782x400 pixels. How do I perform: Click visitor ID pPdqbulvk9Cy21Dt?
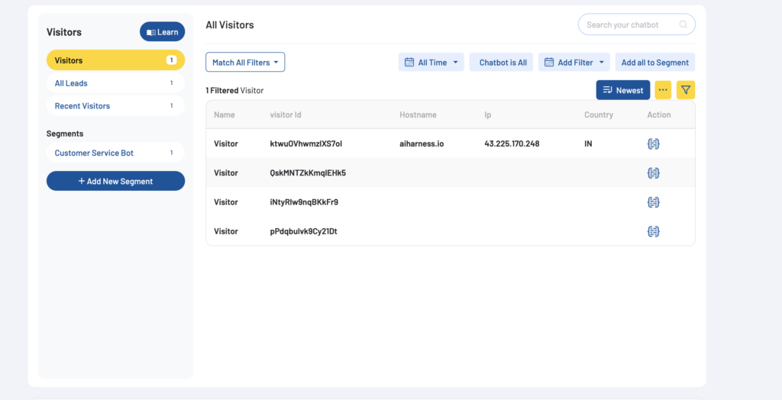point(304,231)
